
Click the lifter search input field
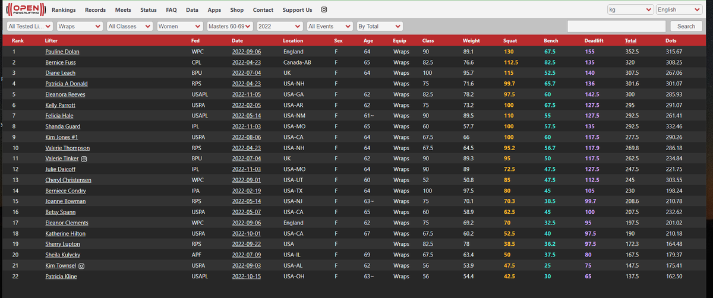point(617,26)
